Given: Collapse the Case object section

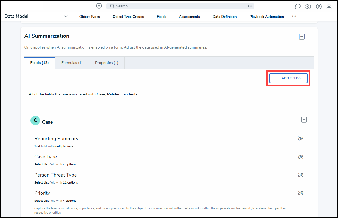Looking at the screenshot, I should pyautogui.click(x=304, y=120).
